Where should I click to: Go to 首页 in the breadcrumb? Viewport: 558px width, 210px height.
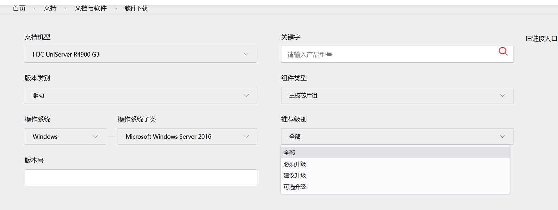pos(19,8)
